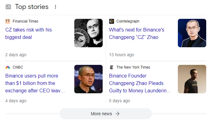217x122 pixels.
Task: Click the Cointelegraph logo icon
Action: coord(111,21)
